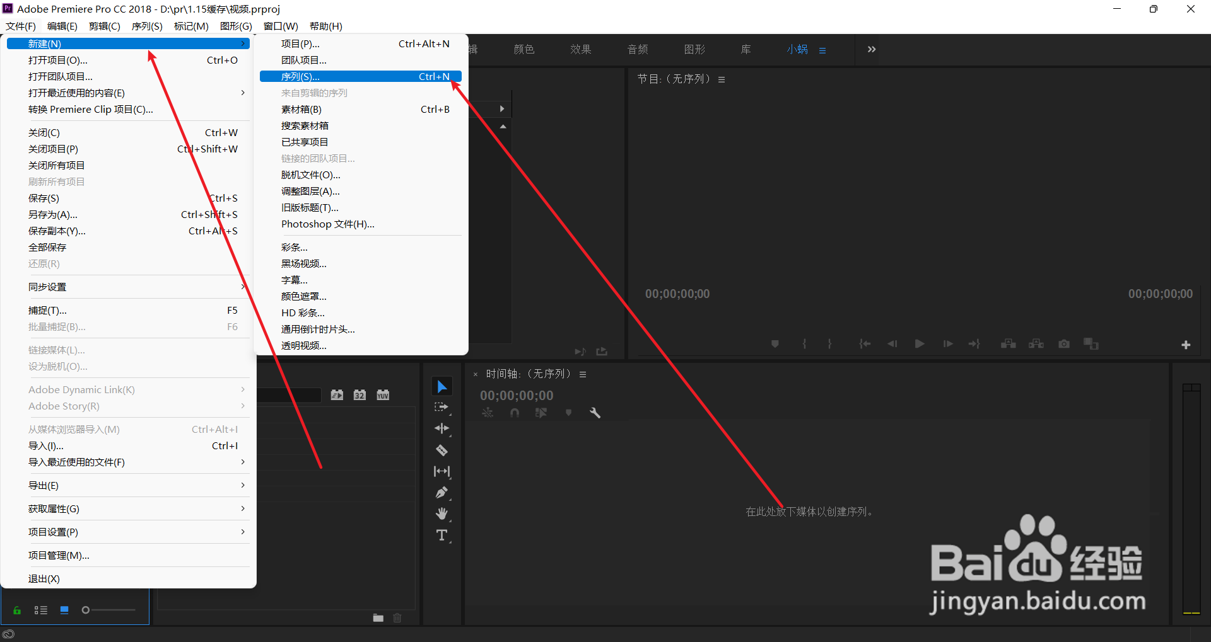Expand the 项目设置(P) submenu

129,532
